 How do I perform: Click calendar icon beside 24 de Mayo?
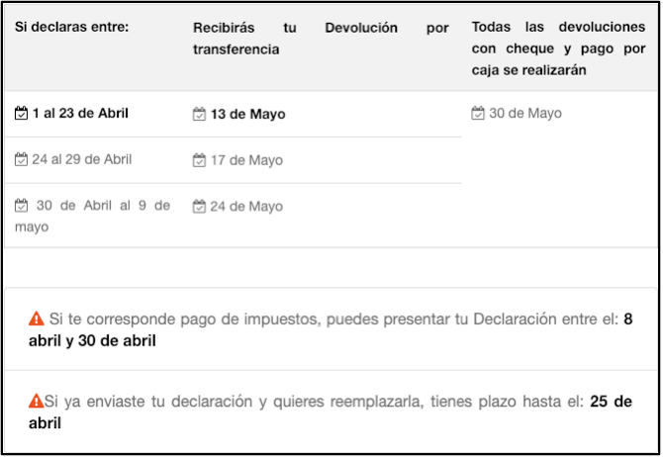199,207
